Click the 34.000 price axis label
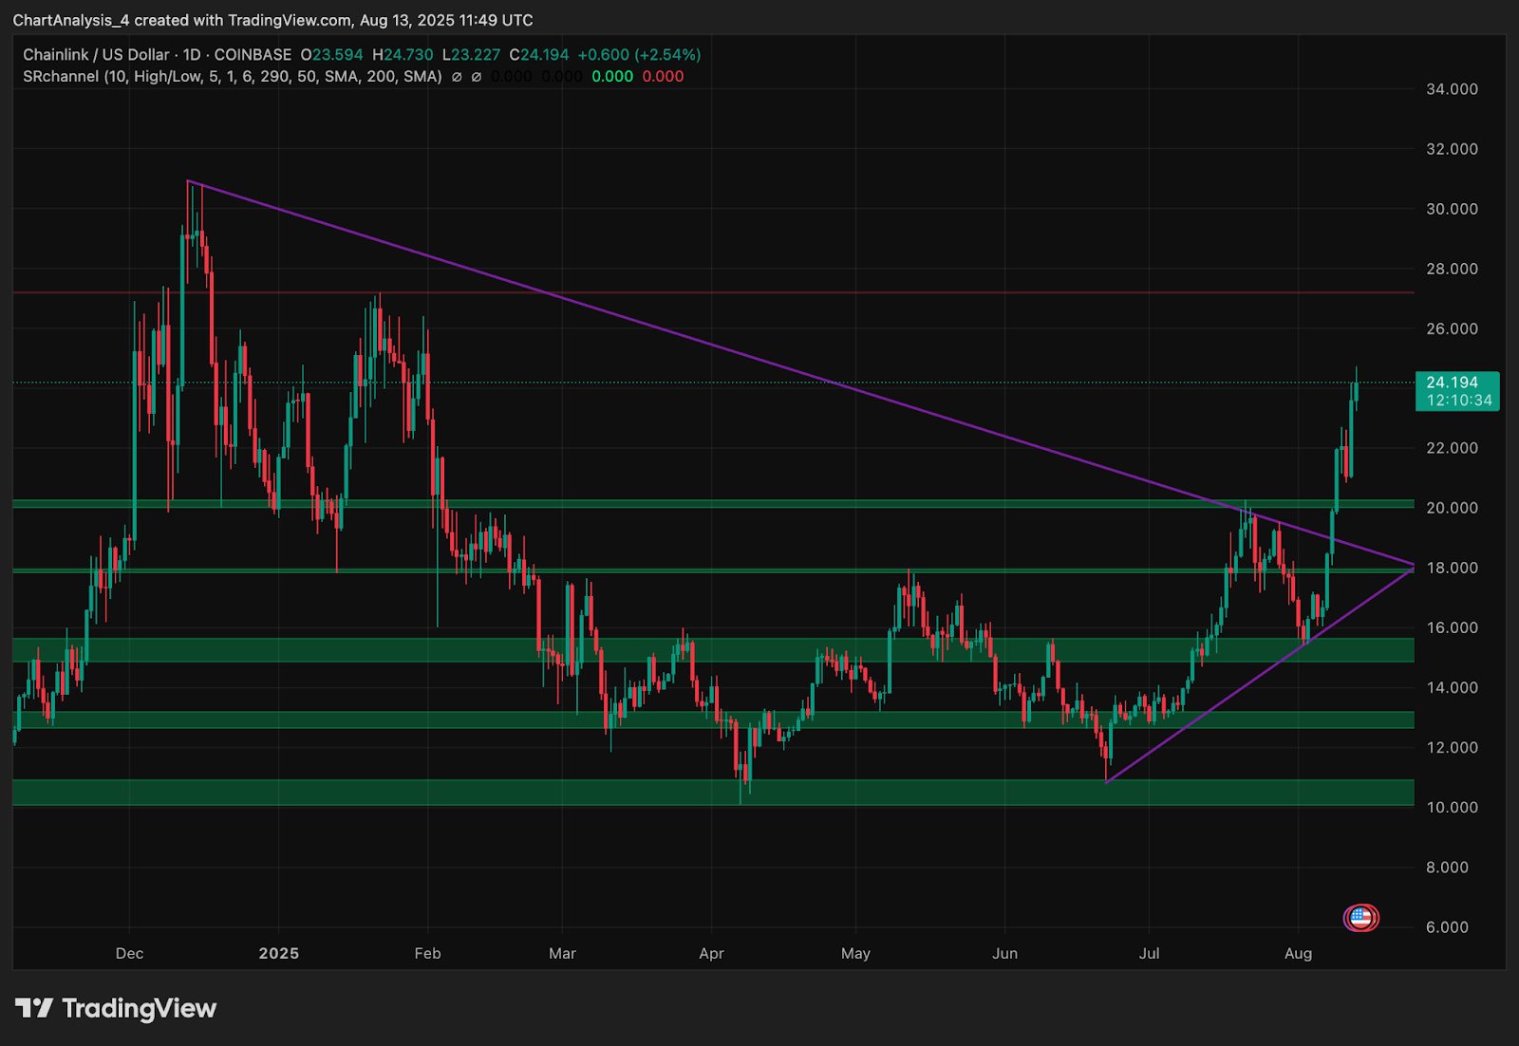1519x1046 pixels. pyautogui.click(x=1452, y=89)
